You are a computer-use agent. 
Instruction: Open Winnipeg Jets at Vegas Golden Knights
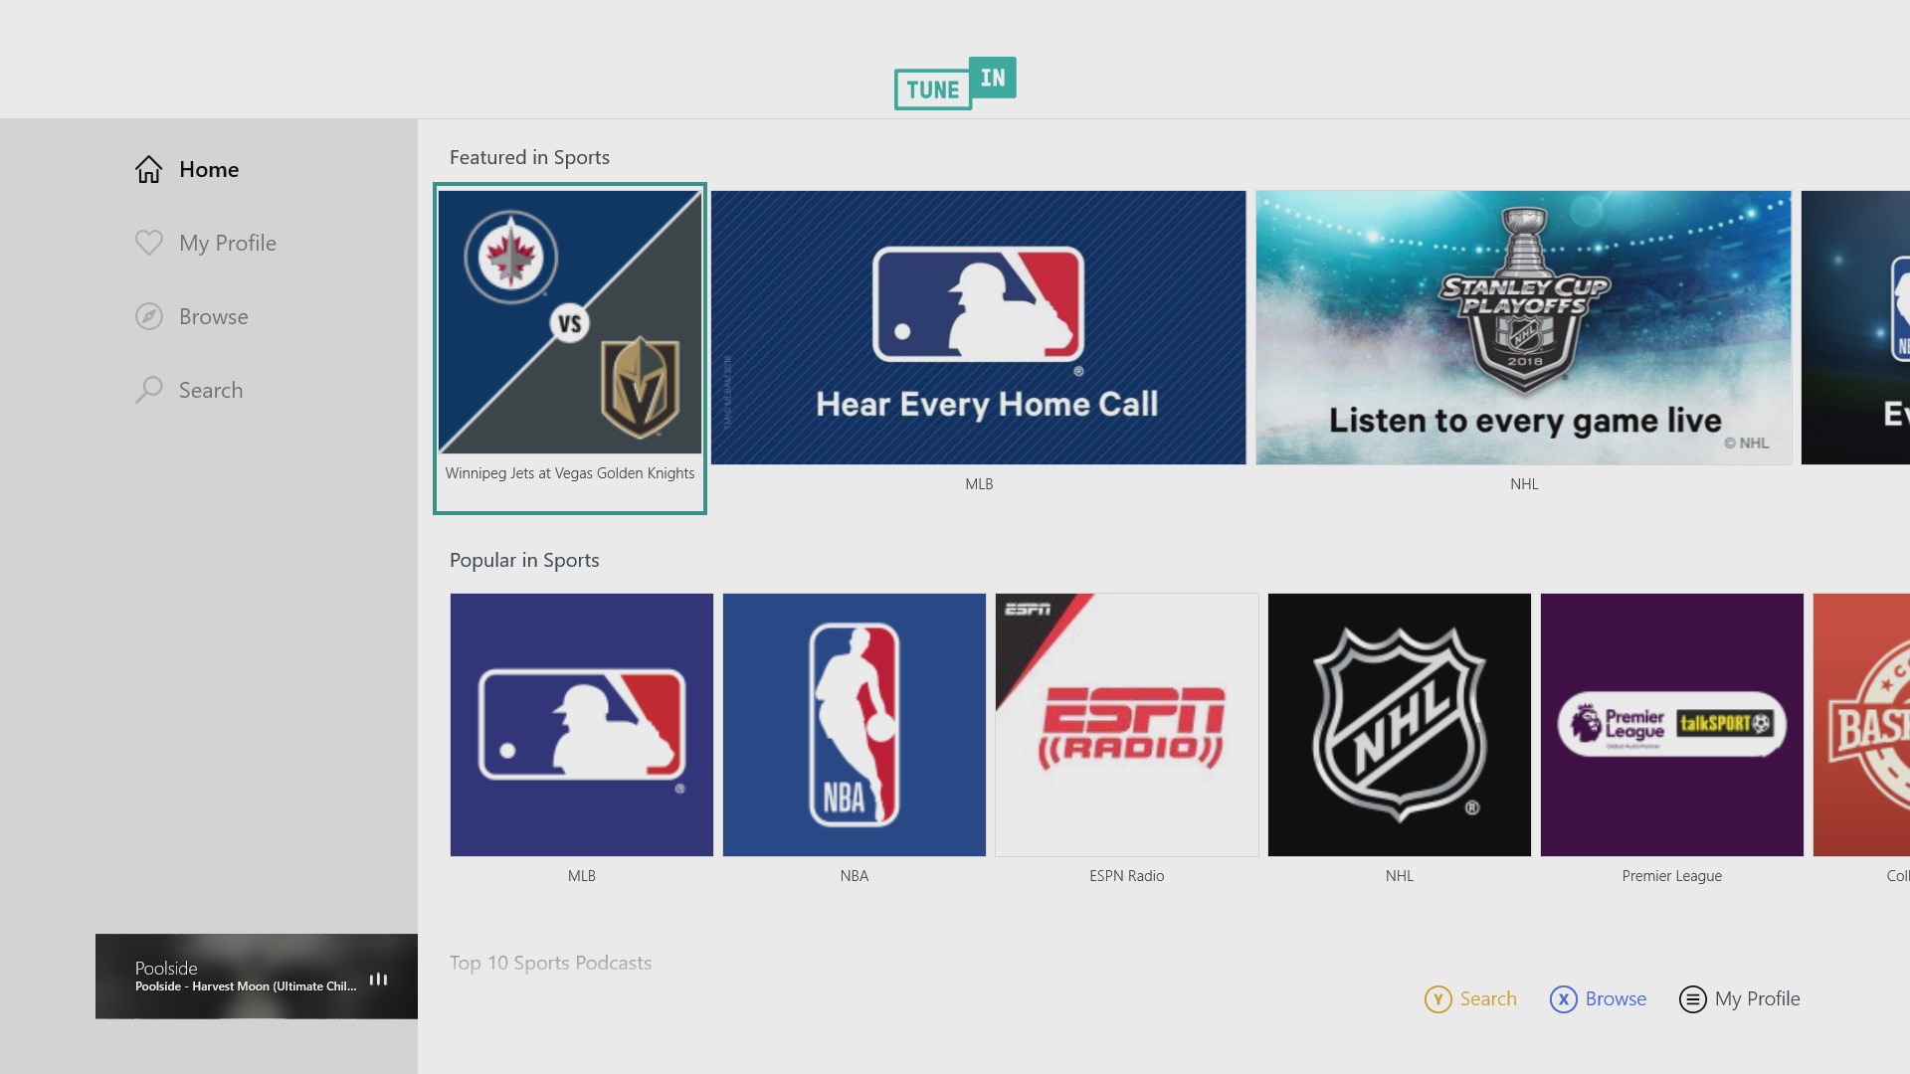[570, 323]
